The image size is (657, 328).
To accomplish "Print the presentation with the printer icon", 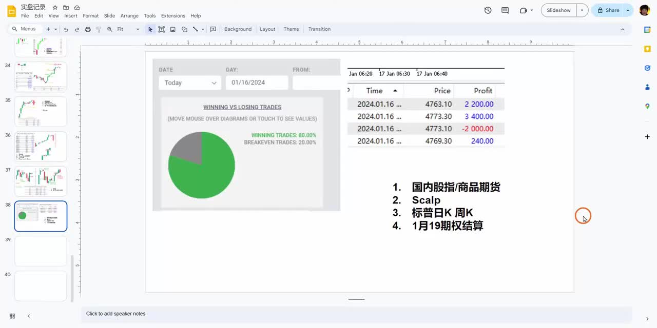I will 88,29.
